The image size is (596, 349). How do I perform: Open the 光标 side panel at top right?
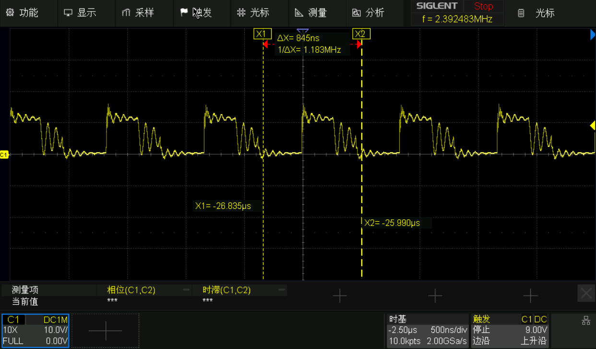click(x=537, y=13)
